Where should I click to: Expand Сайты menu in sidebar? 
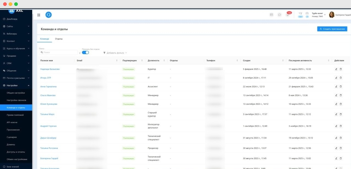[x=16, y=26]
